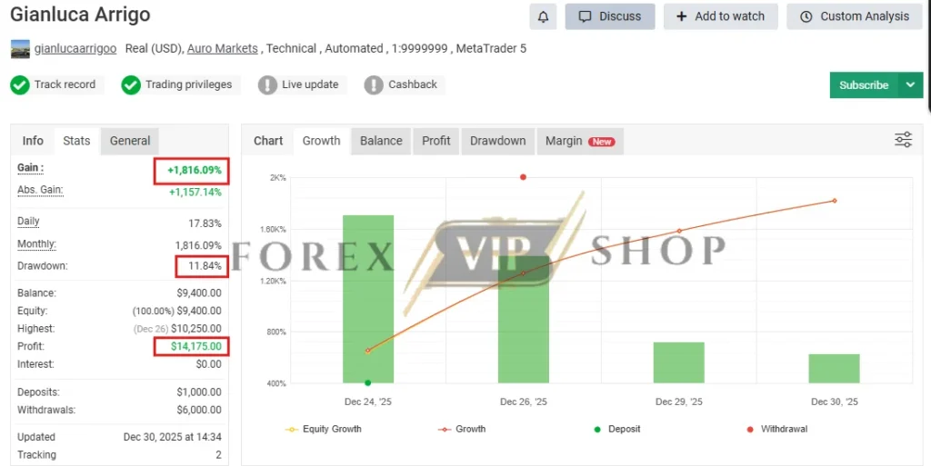Click the Trading privileges label

[189, 84]
